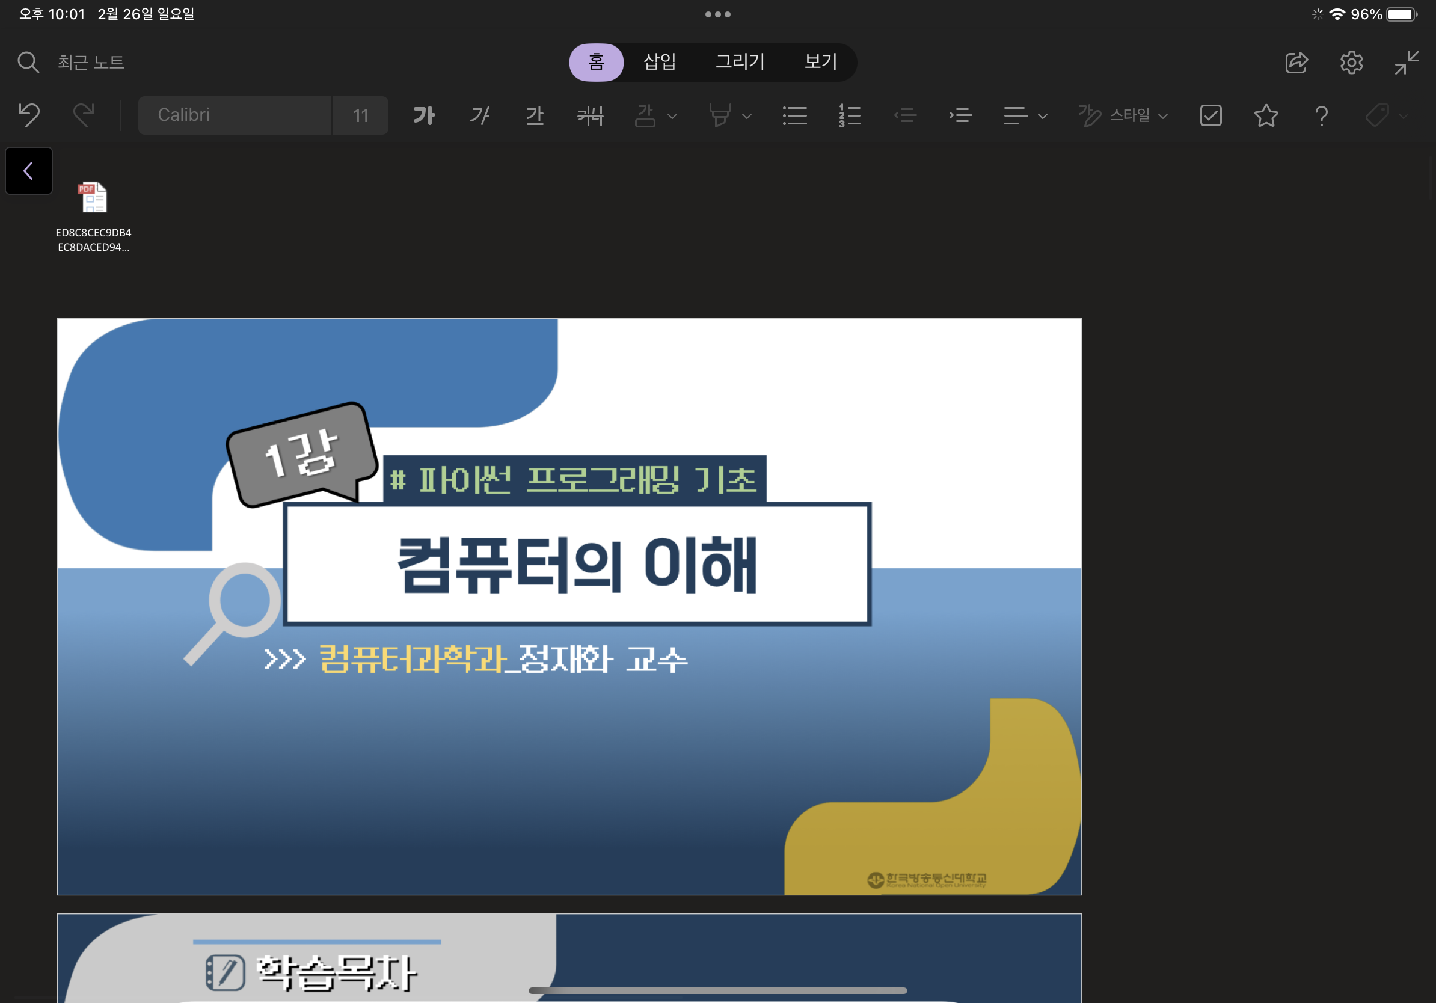Collapse full screen with arrows icon
The width and height of the screenshot is (1436, 1003).
click(x=1406, y=62)
